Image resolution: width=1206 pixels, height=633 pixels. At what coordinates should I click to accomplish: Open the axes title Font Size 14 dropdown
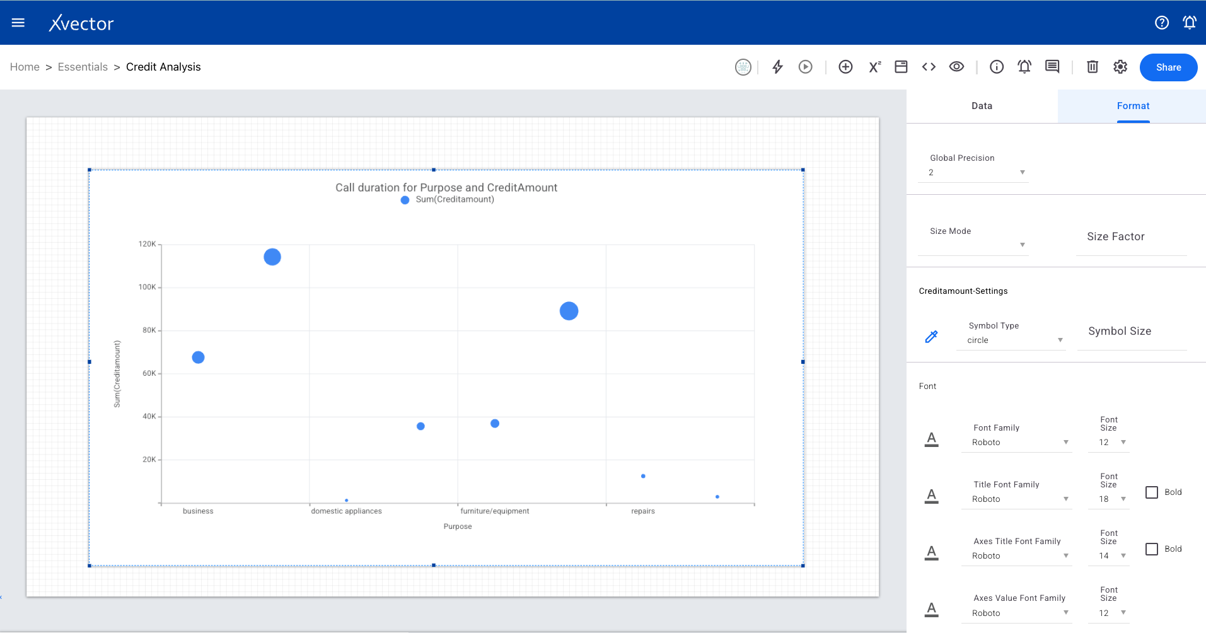1108,556
